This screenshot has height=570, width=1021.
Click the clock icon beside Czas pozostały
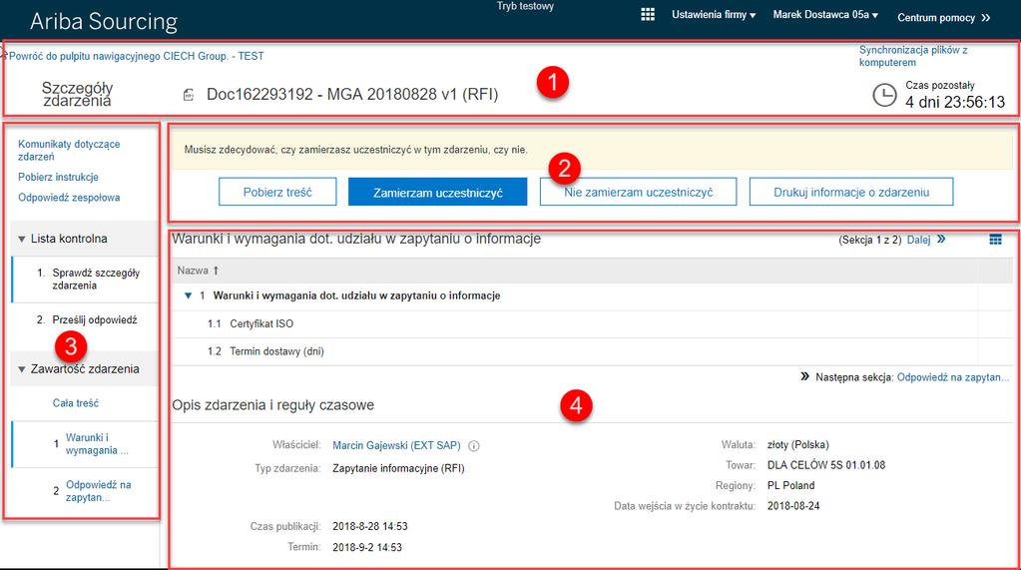pos(884,95)
